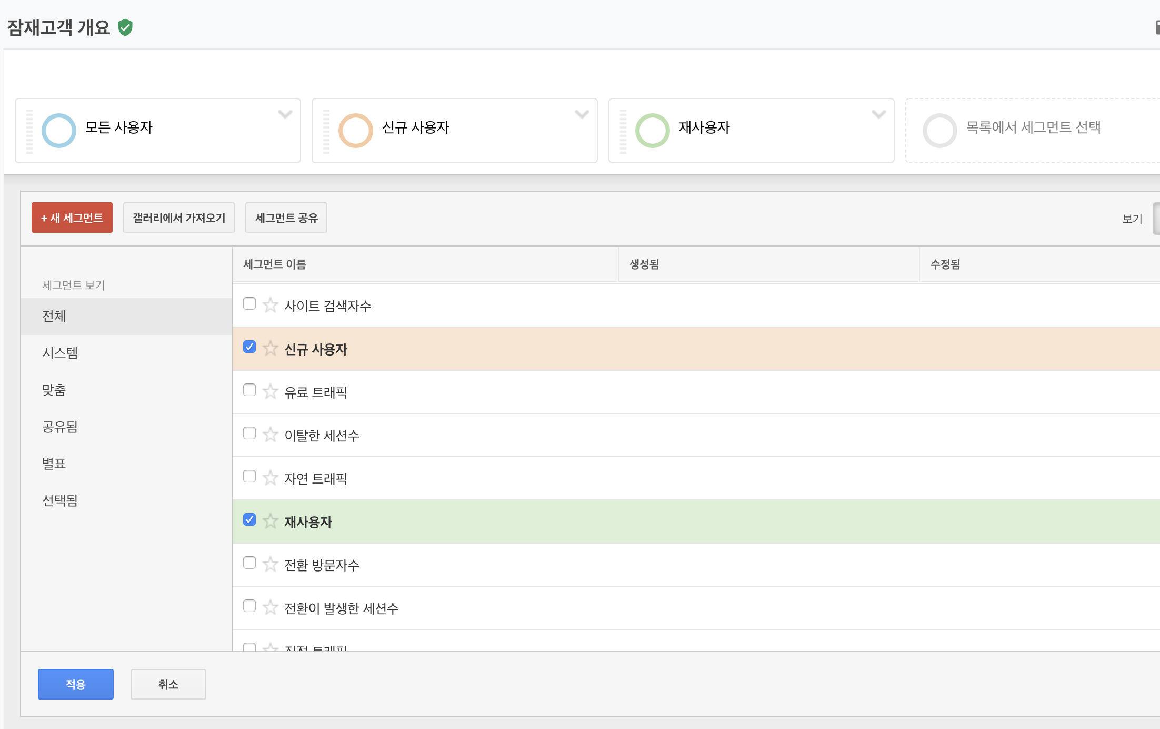Star the 전환 방문자수 segment
The height and width of the screenshot is (729, 1160).
pos(271,564)
